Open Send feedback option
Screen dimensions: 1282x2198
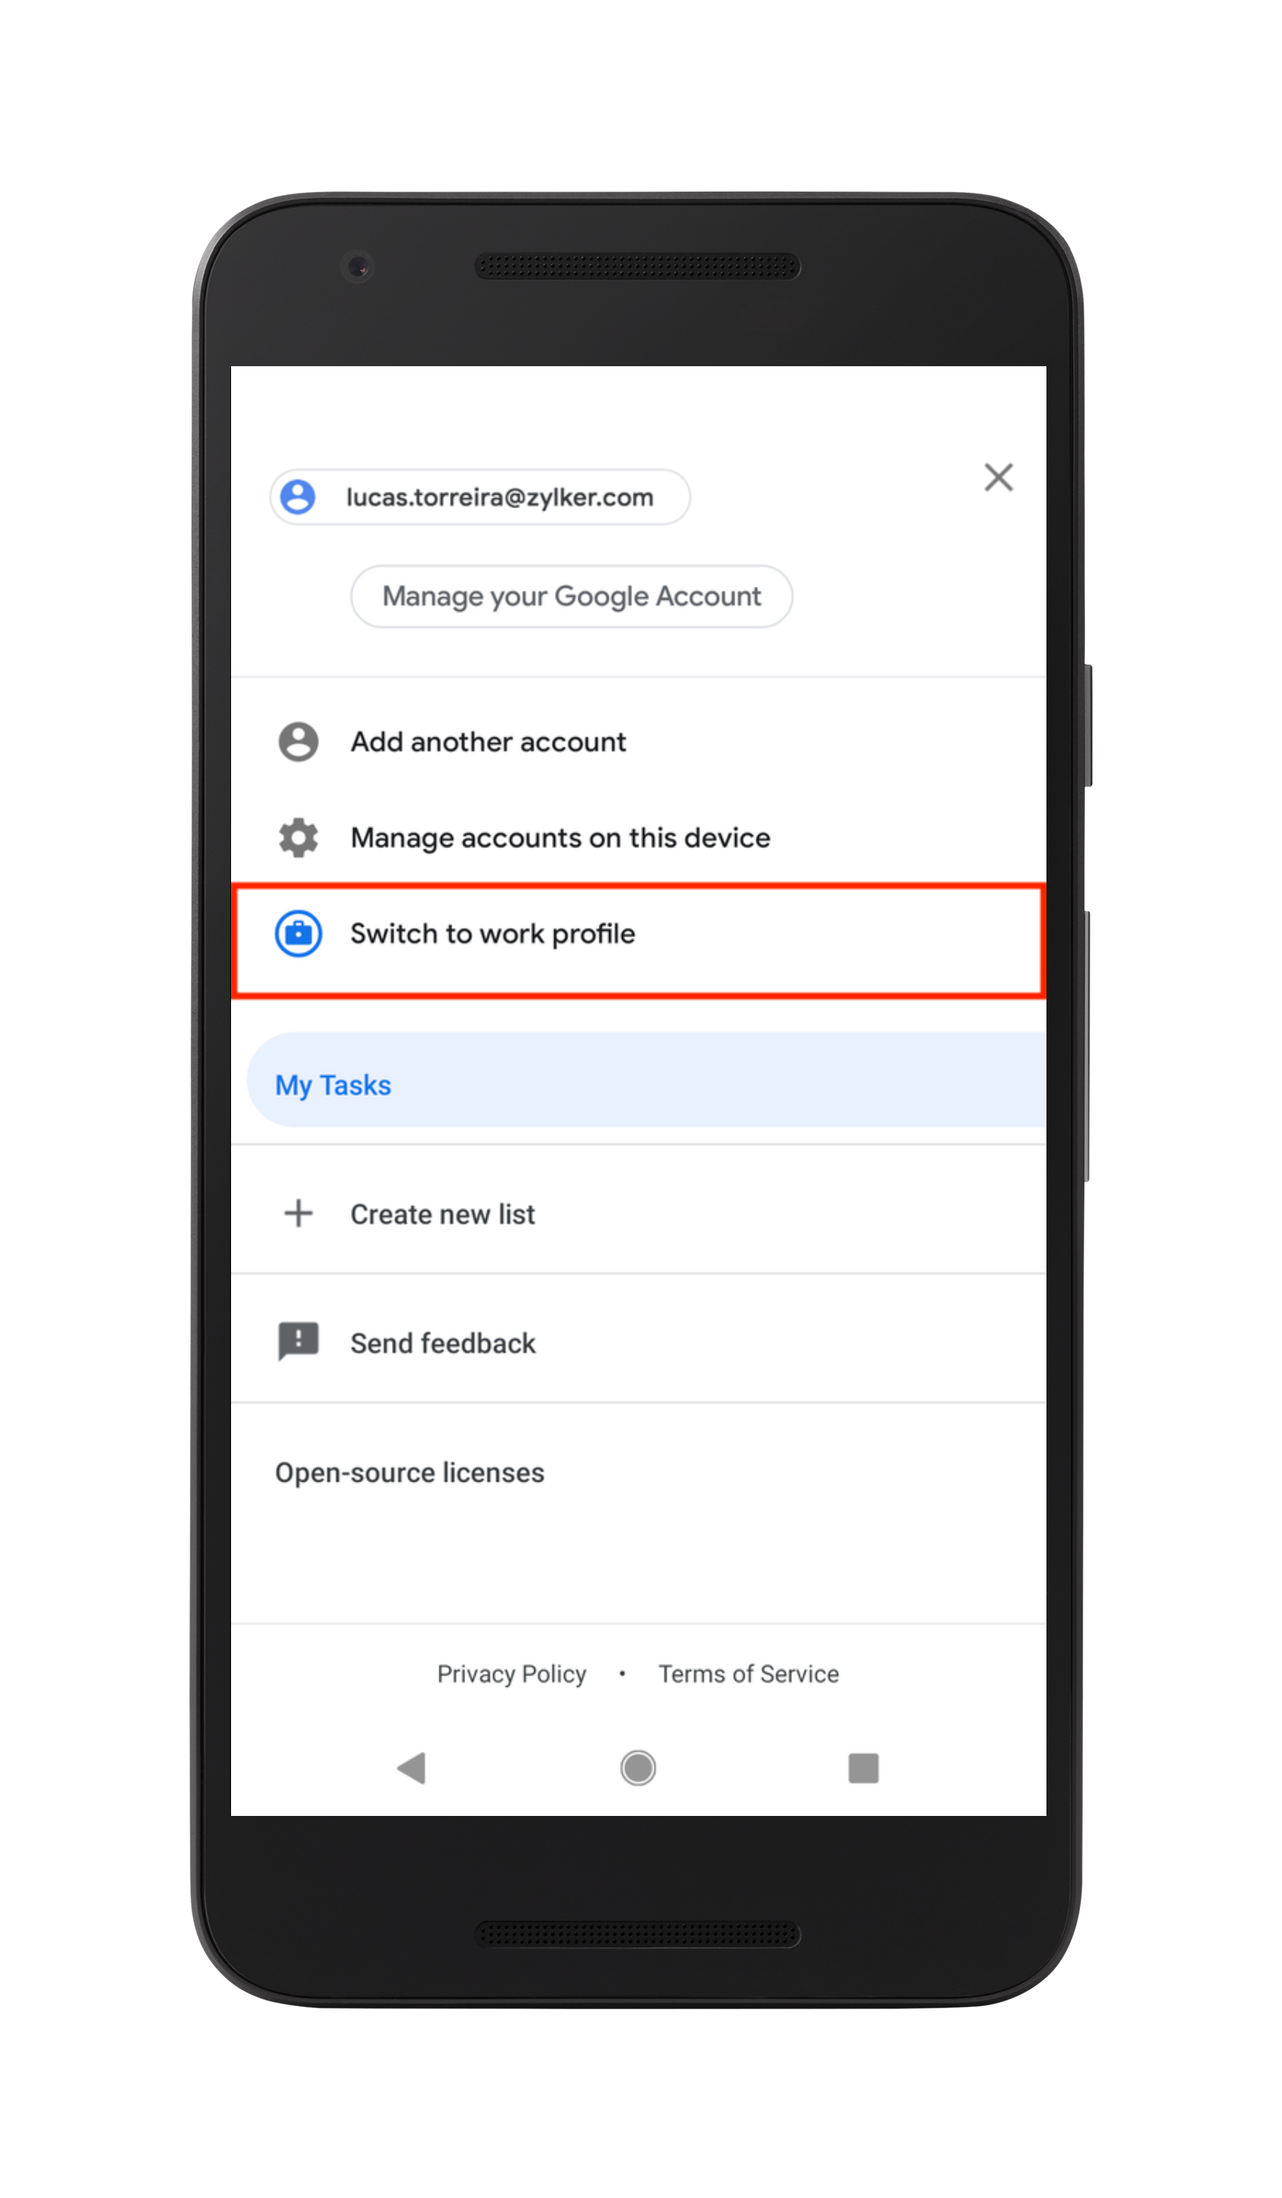(x=639, y=1343)
